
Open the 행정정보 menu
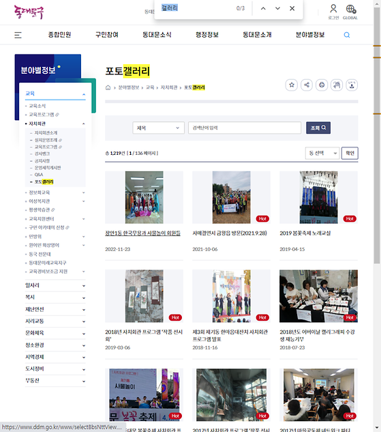coord(207,35)
